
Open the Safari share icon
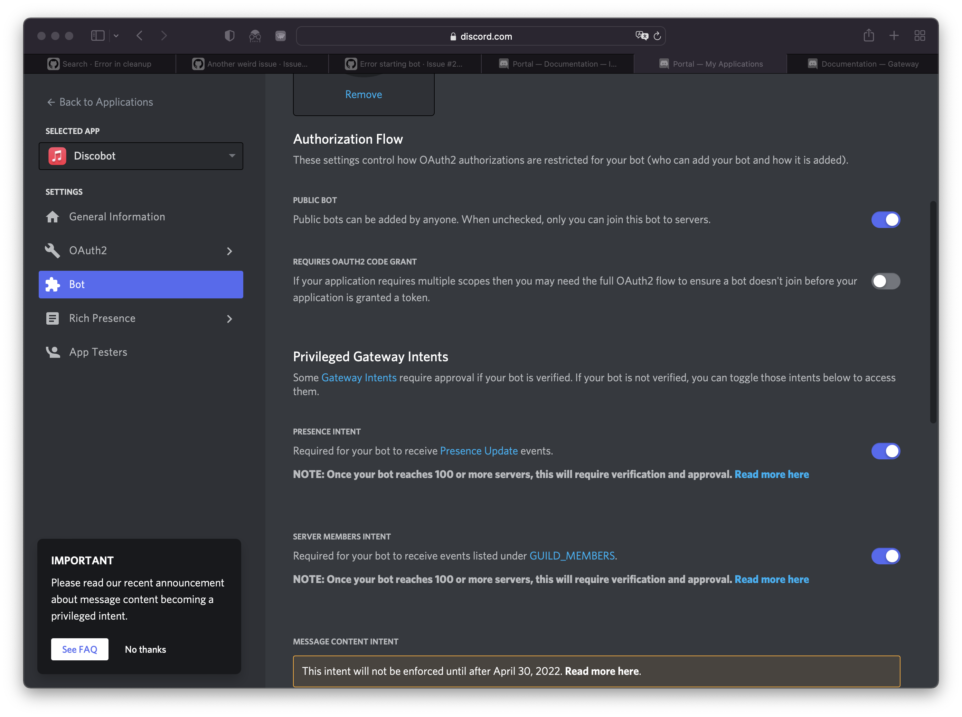click(x=869, y=35)
